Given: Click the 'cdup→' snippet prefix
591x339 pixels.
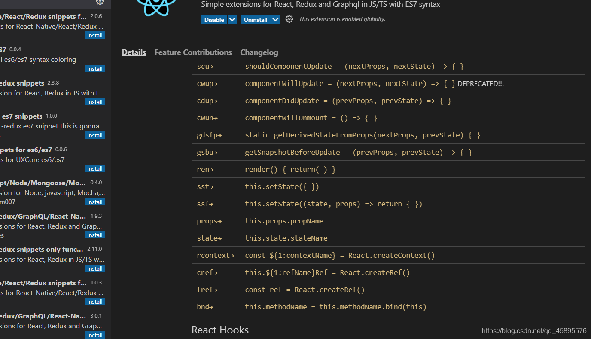Looking at the screenshot, I should [x=207, y=101].
